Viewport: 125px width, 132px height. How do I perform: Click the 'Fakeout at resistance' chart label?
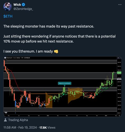tap(65, 83)
